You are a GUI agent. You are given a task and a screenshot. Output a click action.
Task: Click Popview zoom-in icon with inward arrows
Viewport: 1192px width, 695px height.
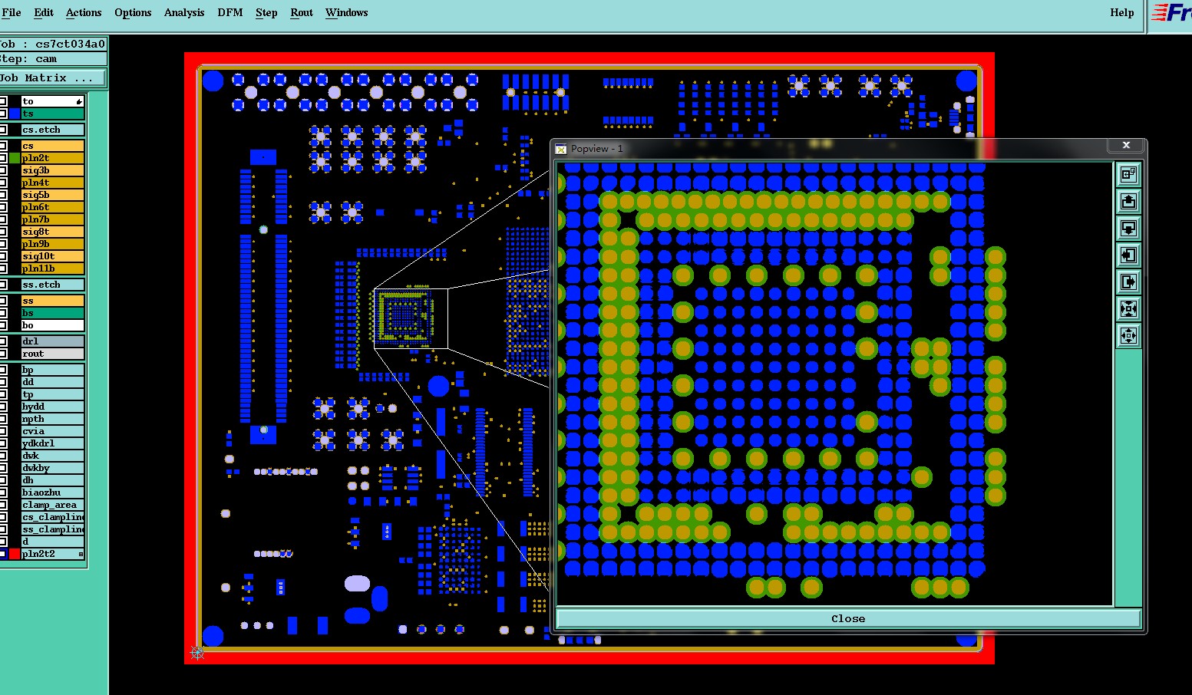[x=1128, y=309]
